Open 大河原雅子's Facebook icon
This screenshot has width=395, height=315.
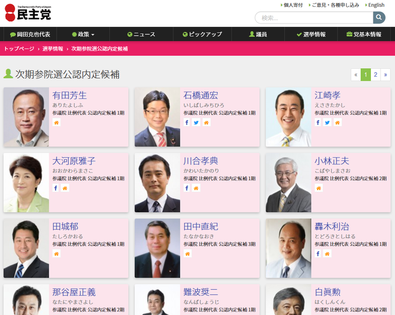(x=56, y=188)
